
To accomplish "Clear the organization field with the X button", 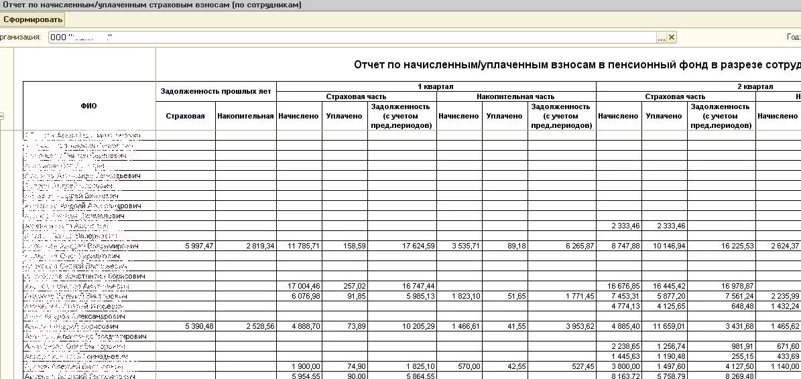I will pos(672,37).
